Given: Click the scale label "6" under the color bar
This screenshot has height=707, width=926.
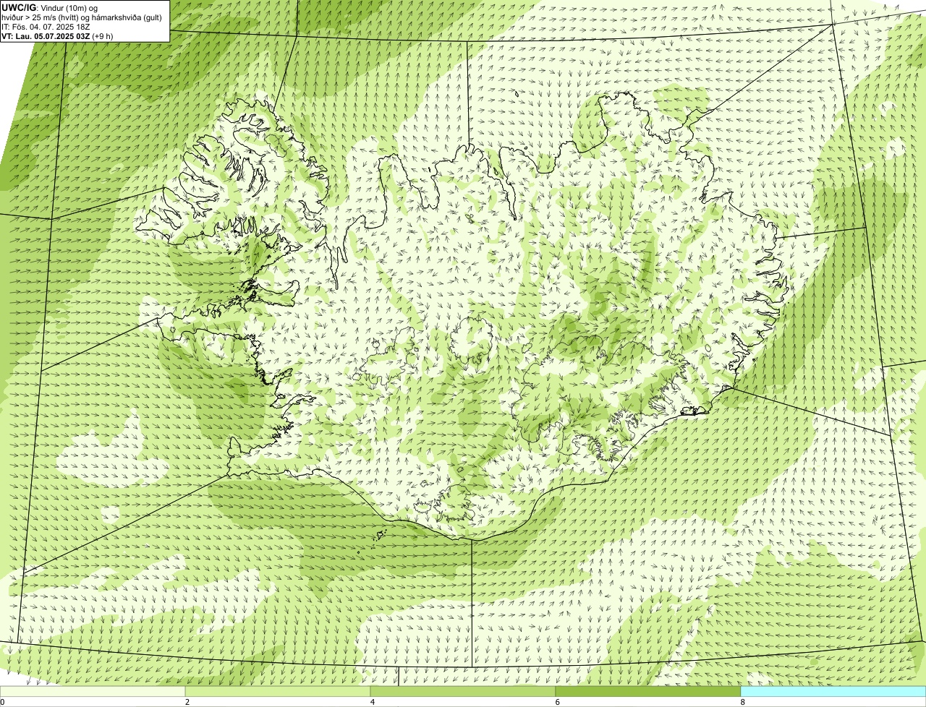Looking at the screenshot, I should coord(558,702).
